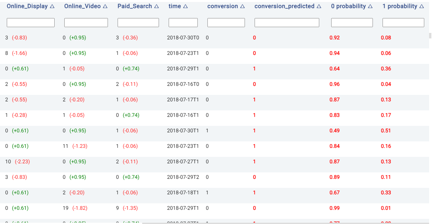Sort by the conversion column header
The width and height of the screenshot is (432, 224).
point(226,6)
